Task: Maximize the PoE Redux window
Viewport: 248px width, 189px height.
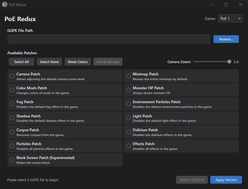Action: 226,4
